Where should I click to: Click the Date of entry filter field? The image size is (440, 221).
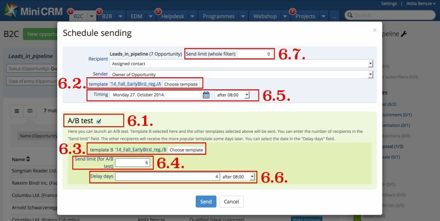pos(32,81)
